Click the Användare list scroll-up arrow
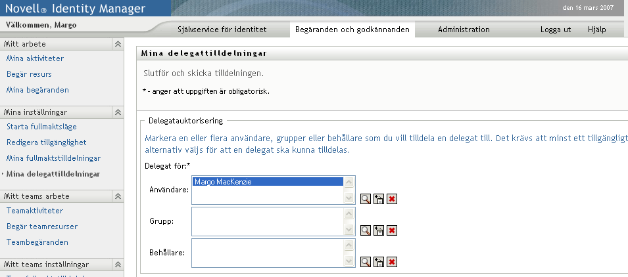This screenshot has height=277, width=628. point(349,182)
